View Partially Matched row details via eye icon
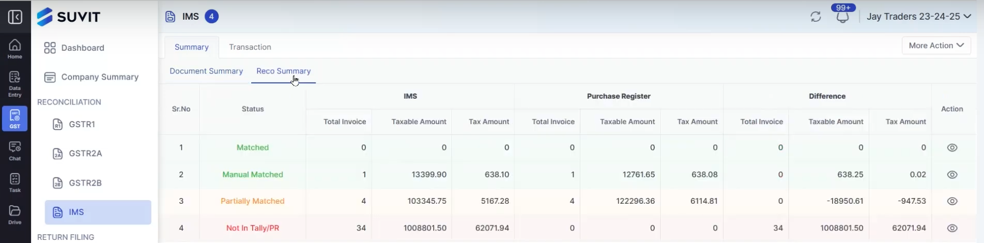The height and width of the screenshot is (243, 984). (x=952, y=201)
